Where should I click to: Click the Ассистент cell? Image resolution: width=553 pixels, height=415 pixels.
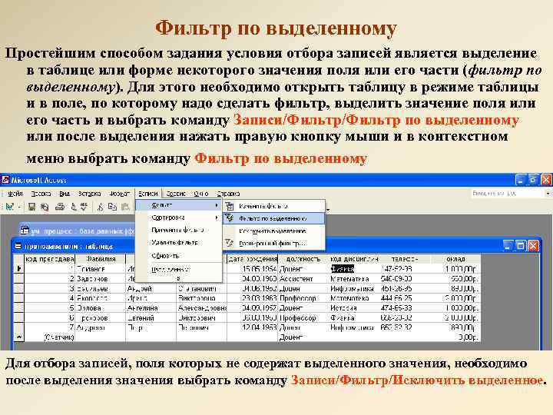tap(303, 279)
